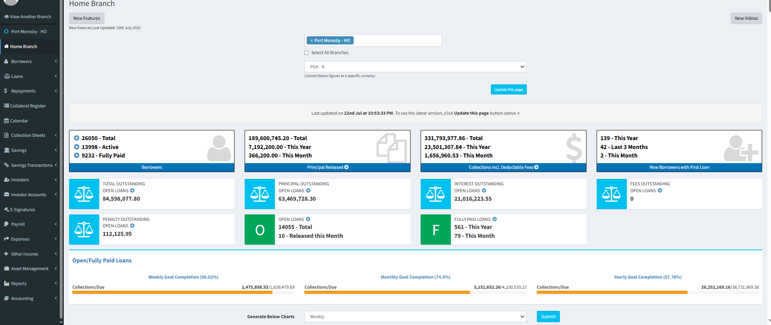The width and height of the screenshot is (771, 325).
Task: Click the arrow icon on Principal Released bar
Action: pyautogui.click(x=346, y=167)
